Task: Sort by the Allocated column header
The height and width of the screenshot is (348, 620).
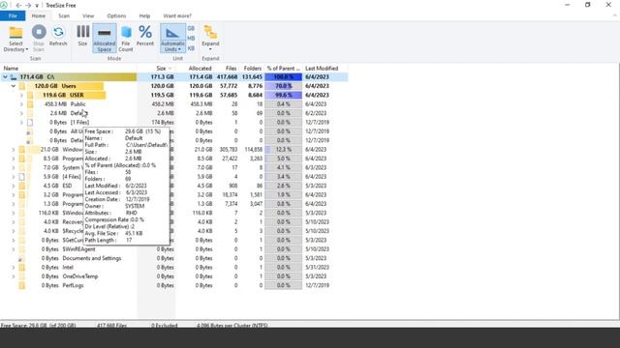Action: 200,69
